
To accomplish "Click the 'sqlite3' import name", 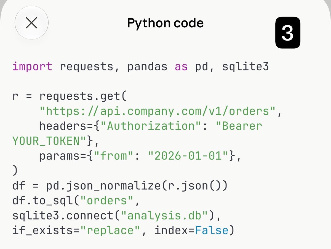I will pyautogui.click(x=245, y=67).
